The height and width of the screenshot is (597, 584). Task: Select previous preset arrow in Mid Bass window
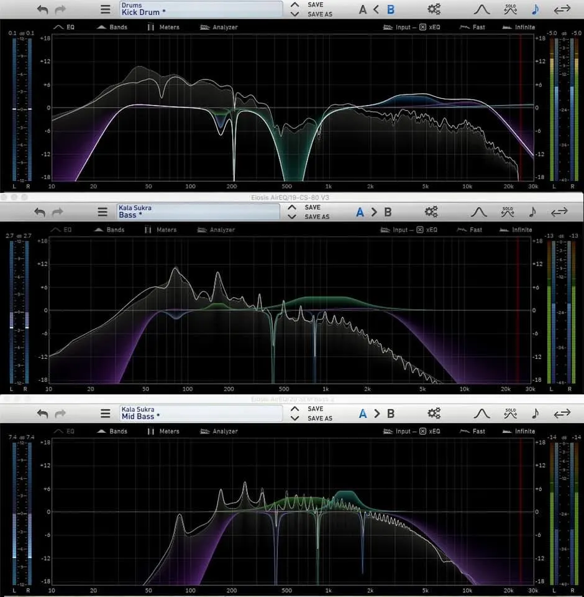point(294,409)
